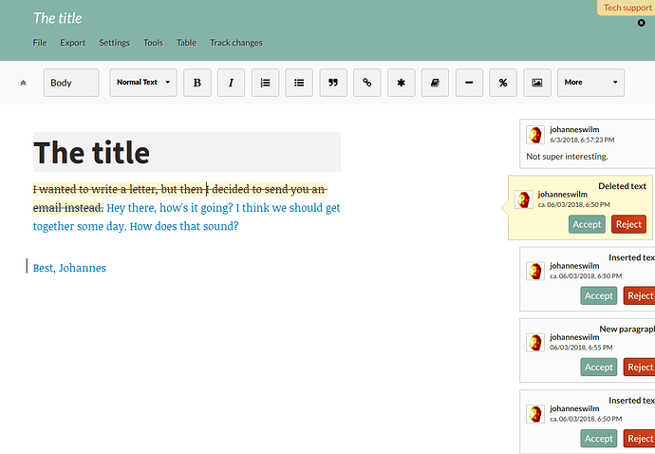Toggle bold formatting
This screenshot has width=655, height=454.
point(197,83)
